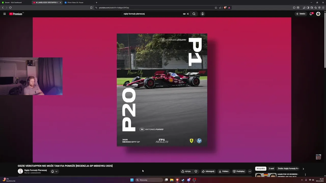Image resolution: width=326 pixels, height=183 pixels.
Task: Close the GDZIE VERSTAPPEN browser tab
Action: point(60,3)
